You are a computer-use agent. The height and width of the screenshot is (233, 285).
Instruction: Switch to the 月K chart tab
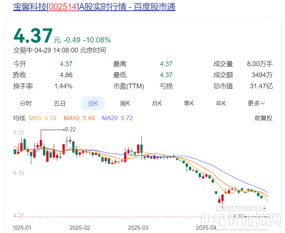point(157,103)
